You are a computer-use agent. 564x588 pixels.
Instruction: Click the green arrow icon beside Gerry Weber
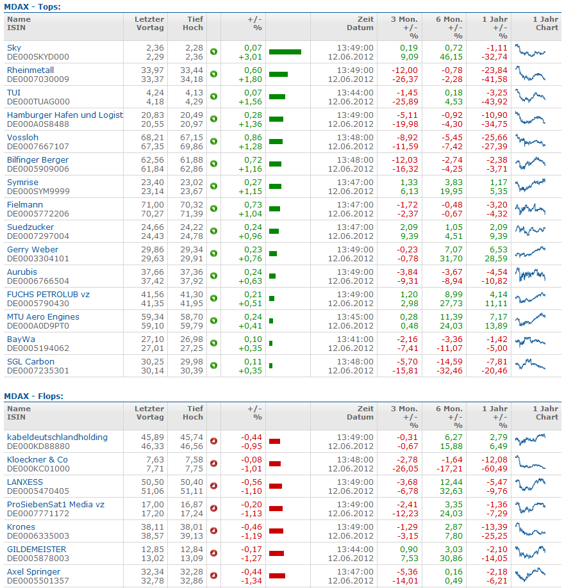[x=213, y=254]
